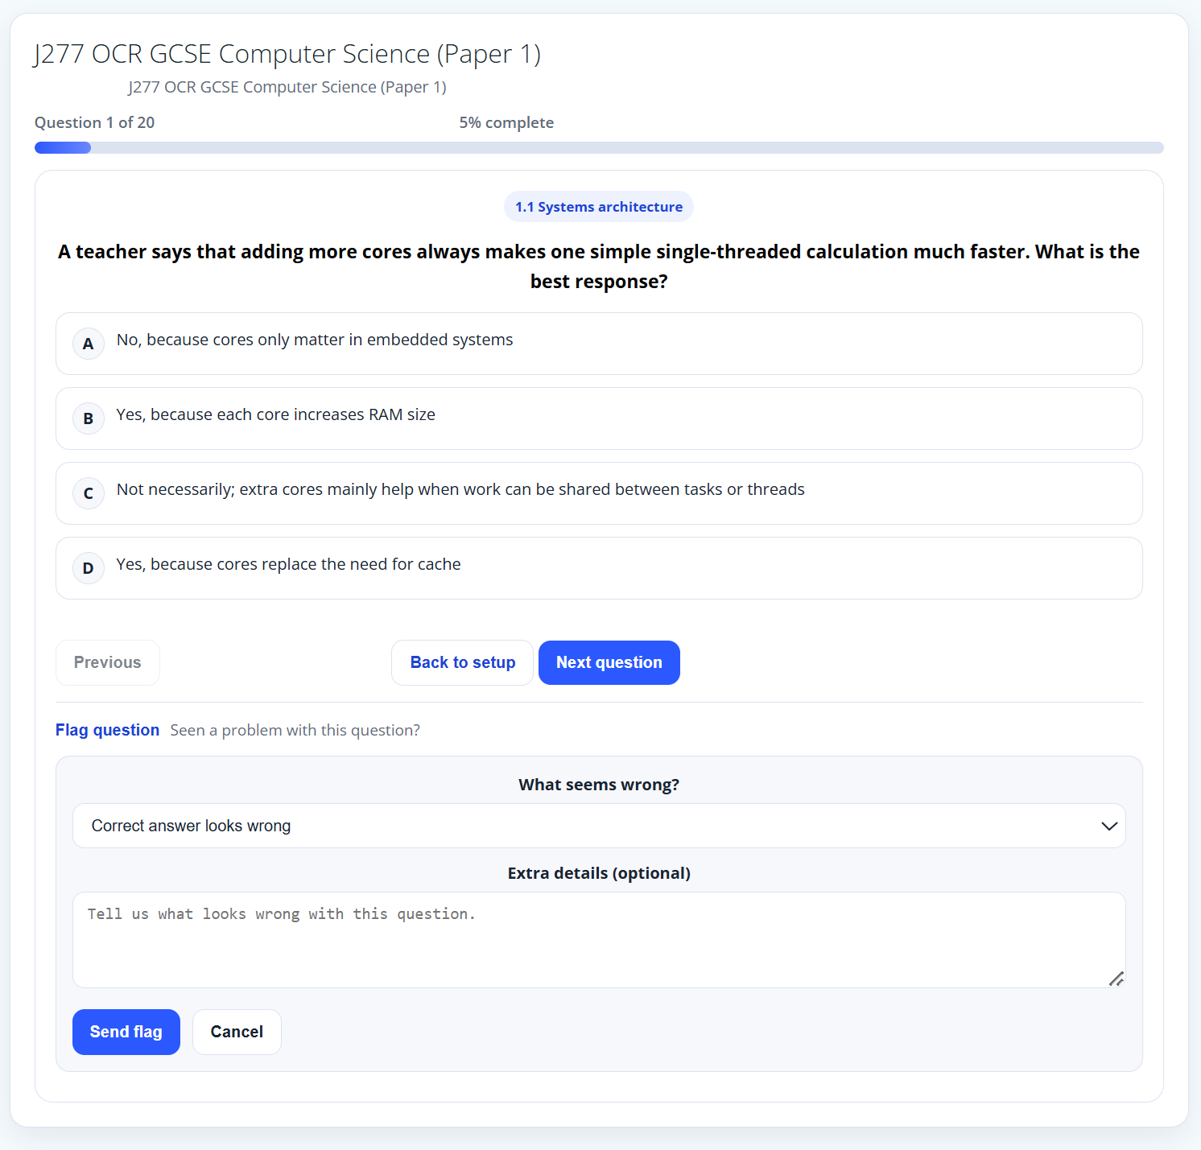
Task: Click the dropdown chevron arrow
Action: tap(1109, 826)
